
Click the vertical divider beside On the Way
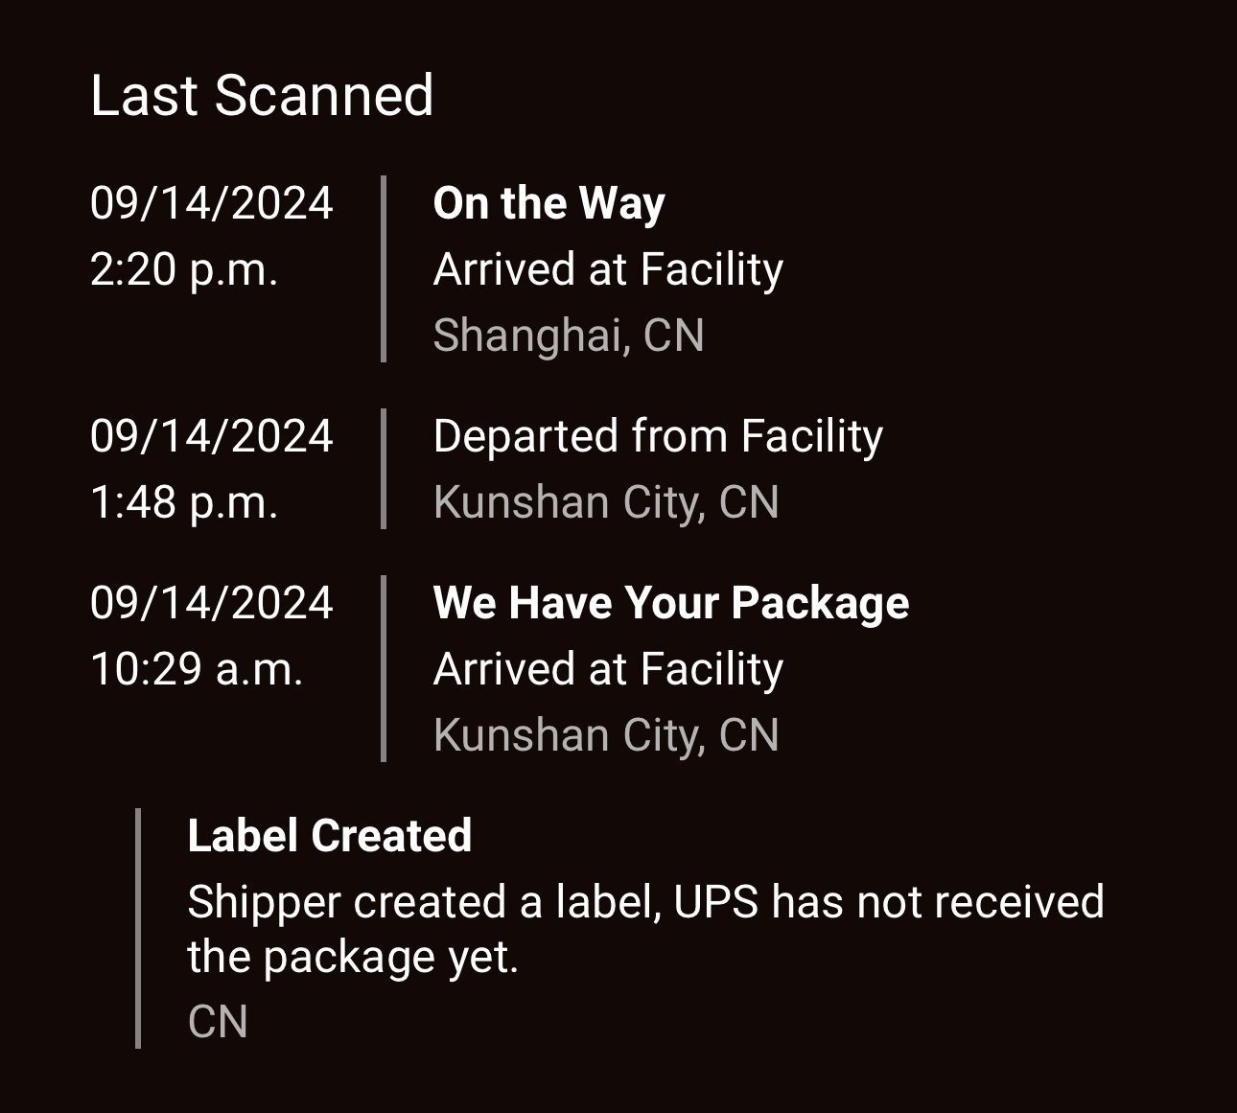(x=384, y=269)
